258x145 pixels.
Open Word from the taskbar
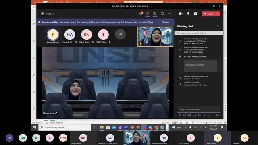coord(126,127)
